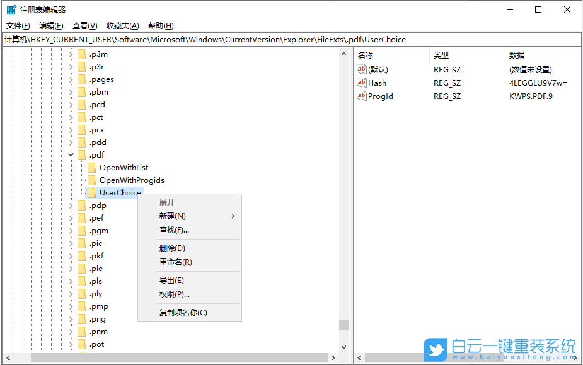Viewport: 583px width, 365px height.
Task: Click the ab string icon next to ProgId
Action: 362,96
